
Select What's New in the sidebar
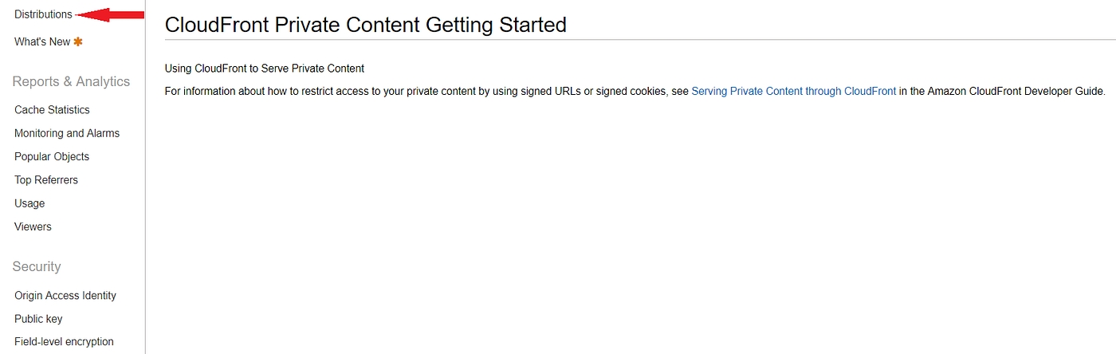(x=42, y=41)
